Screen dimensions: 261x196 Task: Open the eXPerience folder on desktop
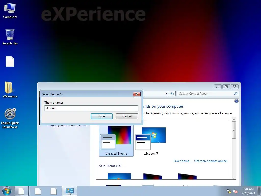pos(10,90)
